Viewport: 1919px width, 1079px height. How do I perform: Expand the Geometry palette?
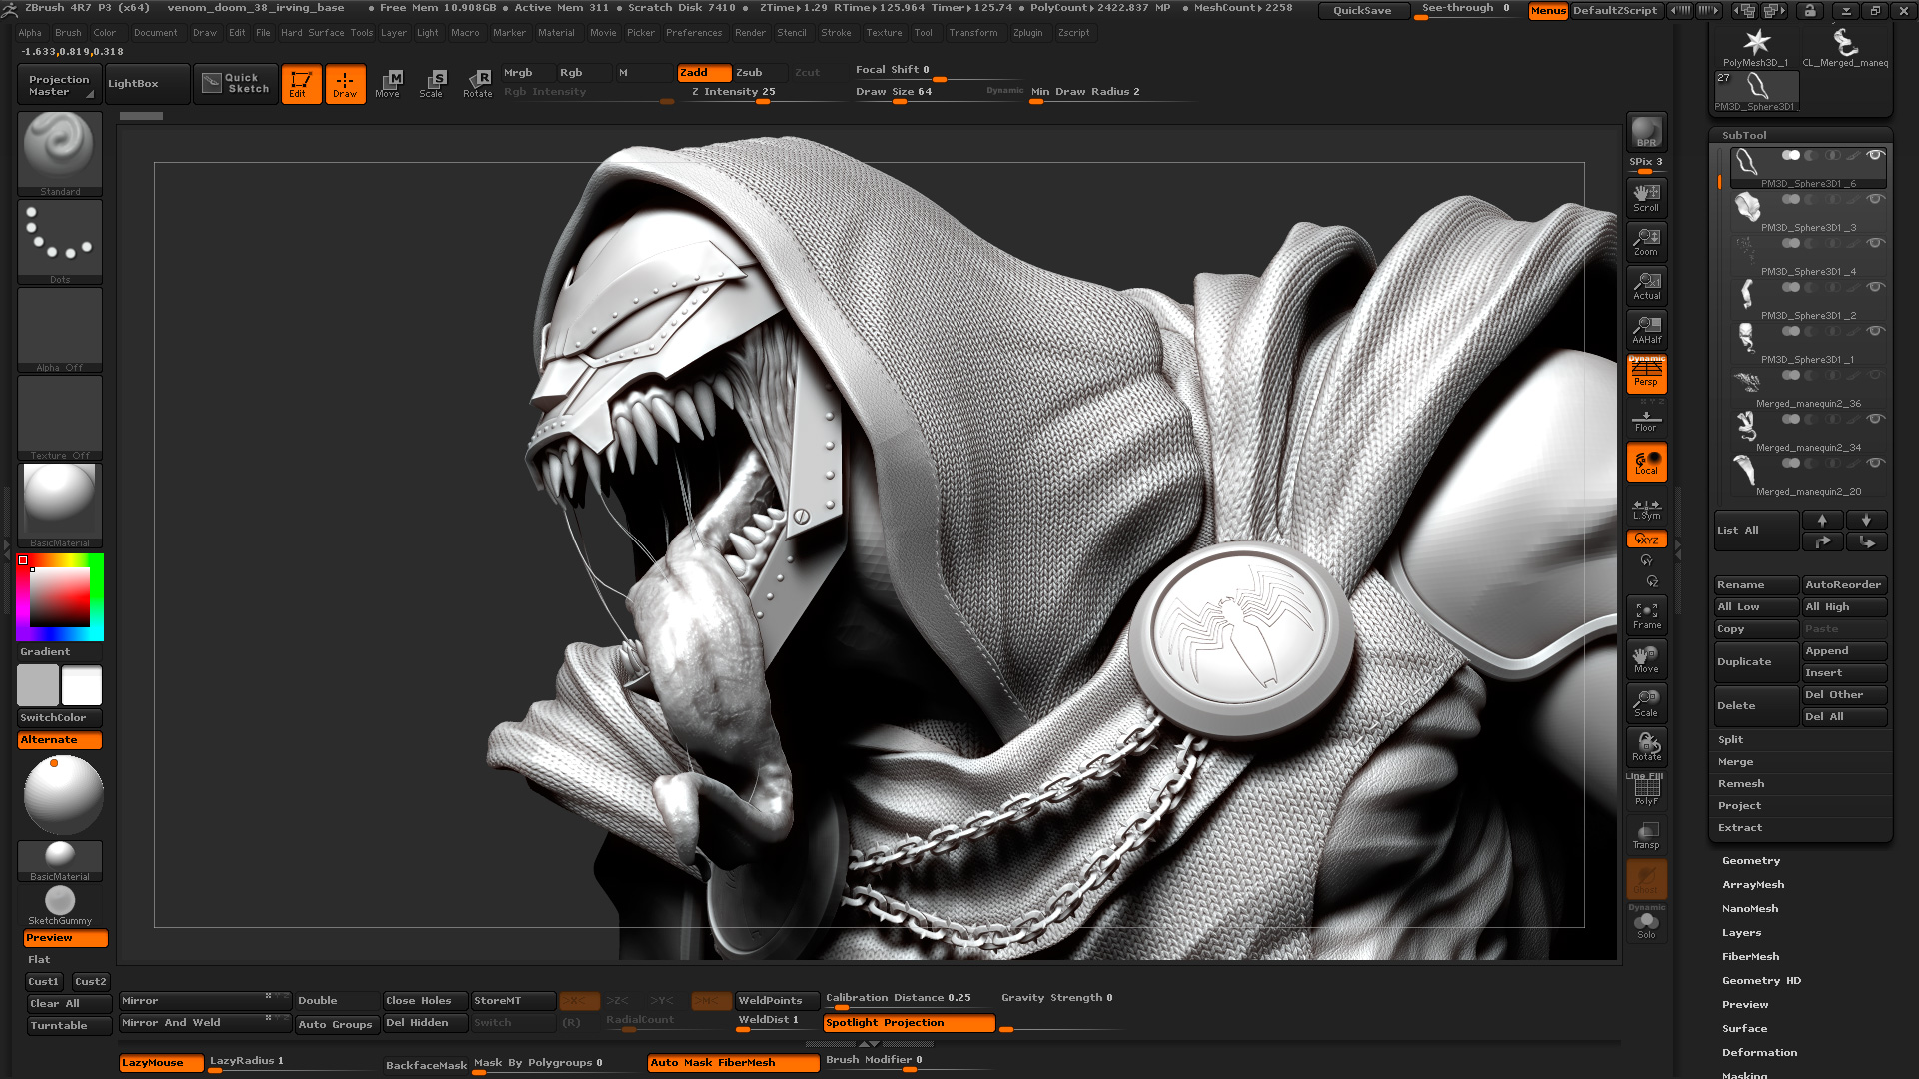click(x=1751, y=861)
